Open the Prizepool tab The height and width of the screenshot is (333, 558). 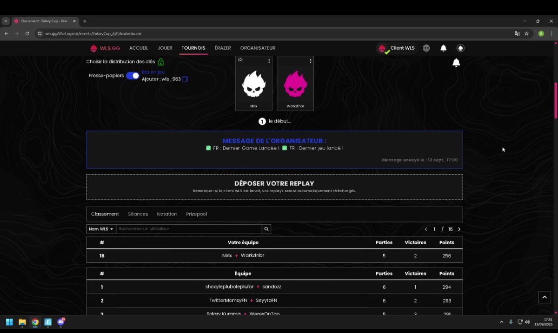tap(197, 214)
